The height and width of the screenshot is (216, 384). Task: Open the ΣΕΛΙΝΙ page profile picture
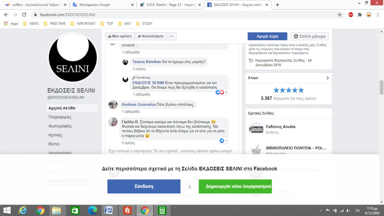(73, 58)
